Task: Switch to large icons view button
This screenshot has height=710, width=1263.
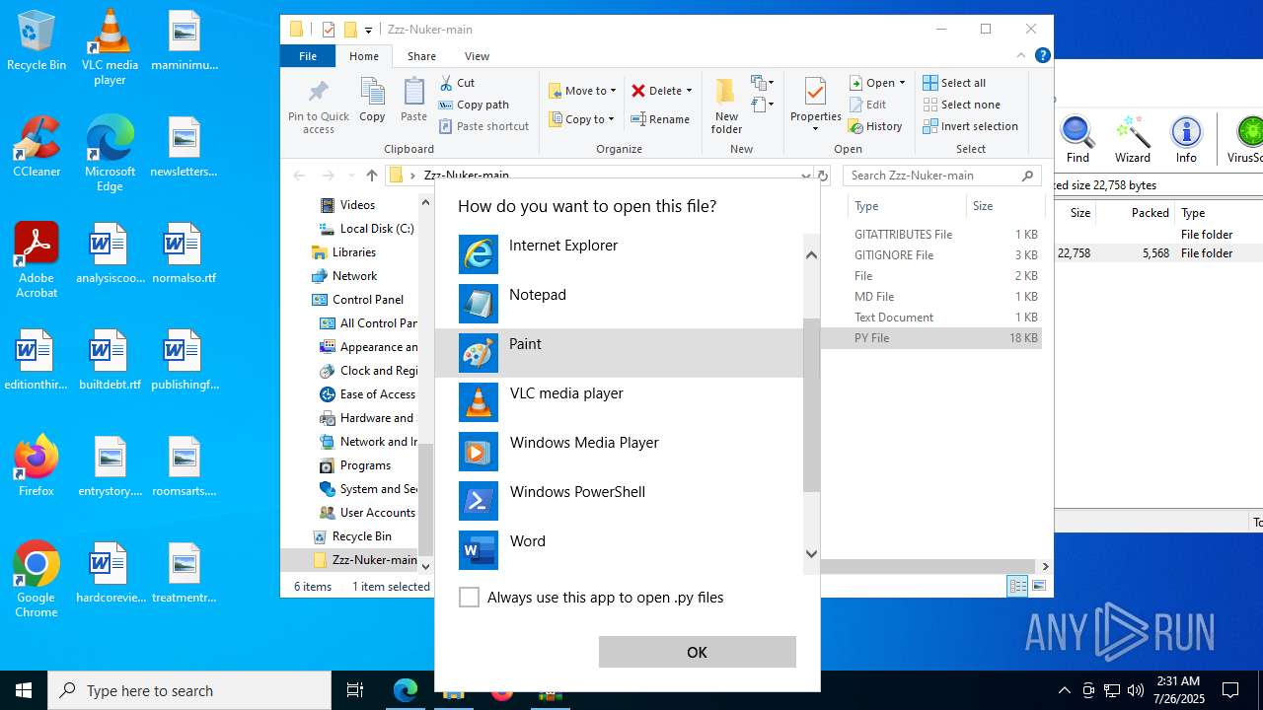Action: coord(1038,587)
